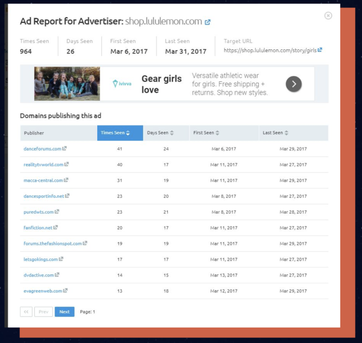
Task: Click the Next pagination button
Action: pyautogui.click(x=64, y=312)
